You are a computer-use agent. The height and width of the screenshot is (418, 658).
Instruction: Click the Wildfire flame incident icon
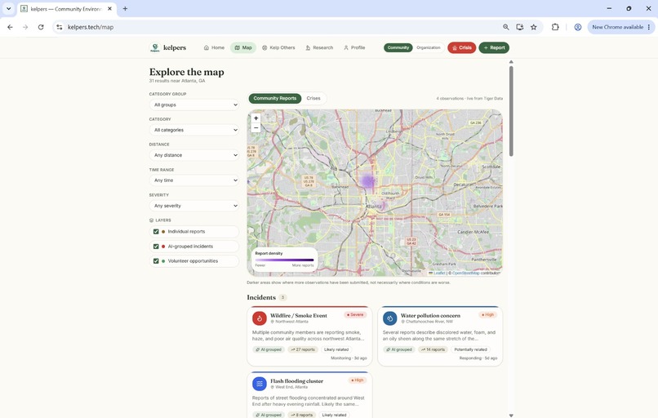pos(260,318)
